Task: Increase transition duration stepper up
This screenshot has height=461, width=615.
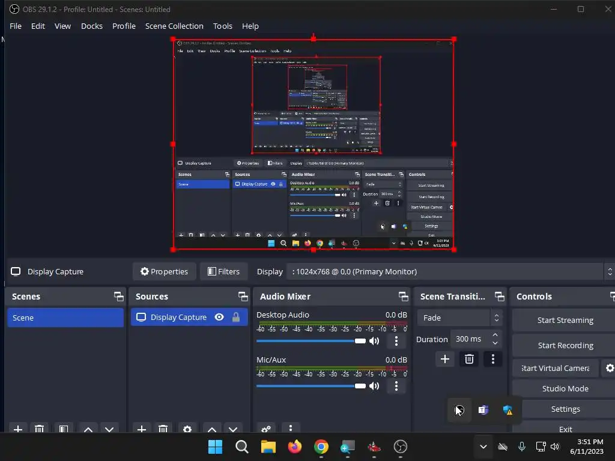Action: 495,335
